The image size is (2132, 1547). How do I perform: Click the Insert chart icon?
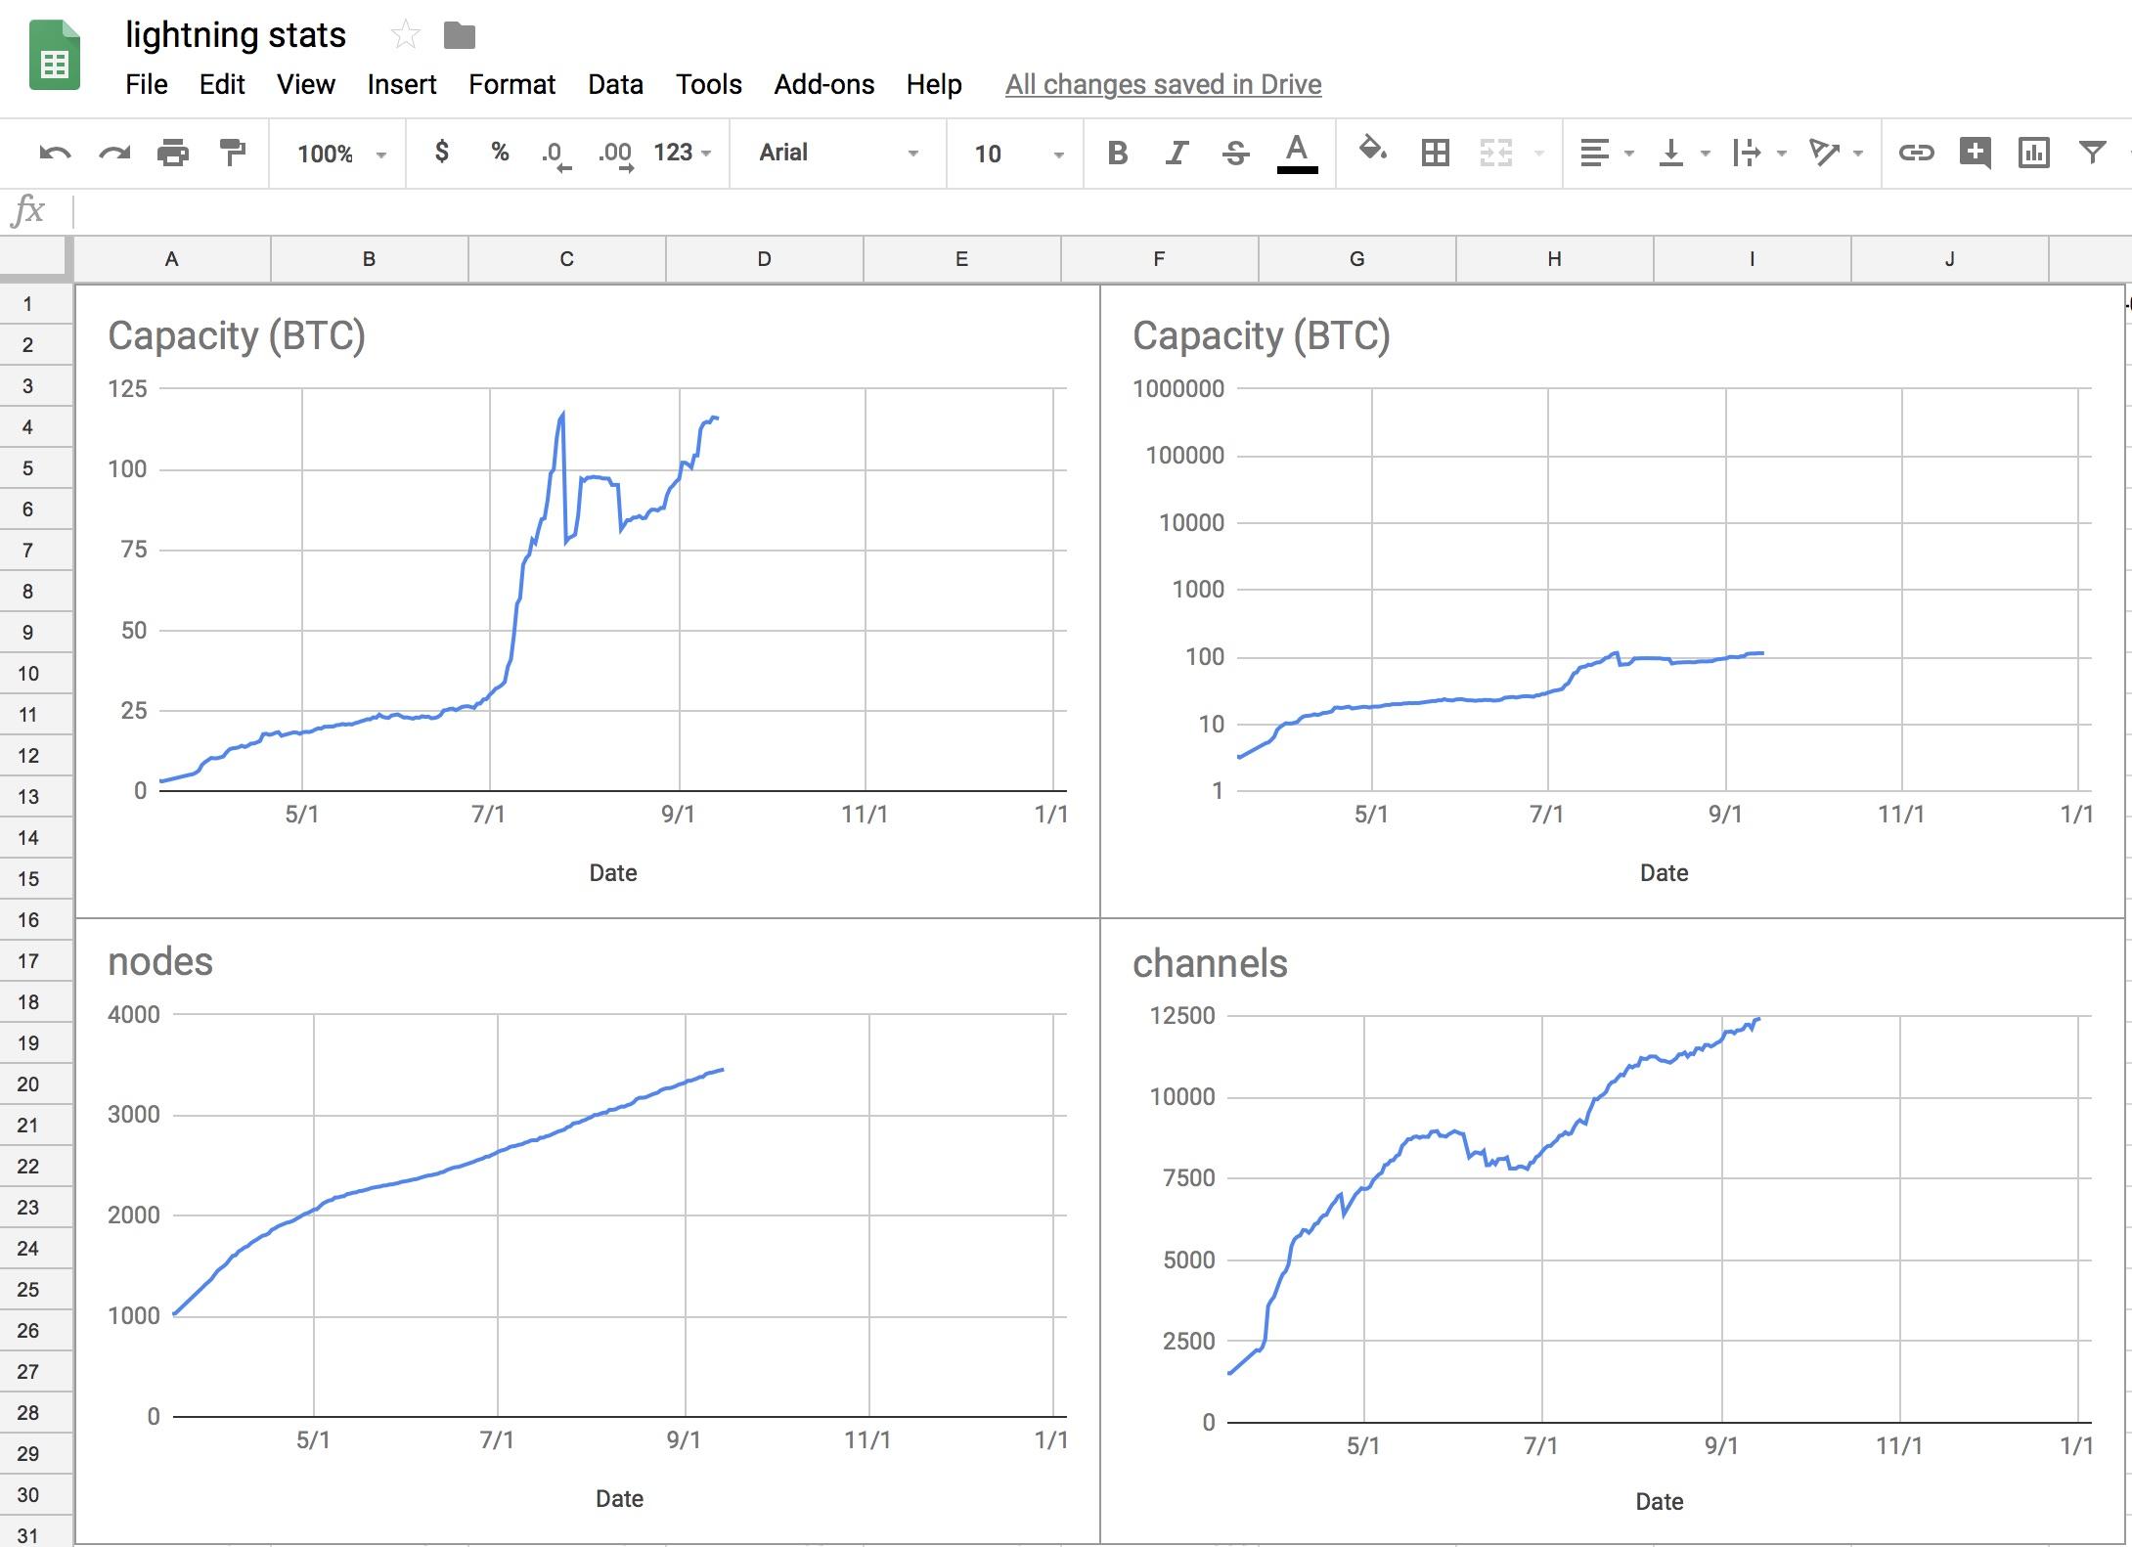click(2033, 153)
